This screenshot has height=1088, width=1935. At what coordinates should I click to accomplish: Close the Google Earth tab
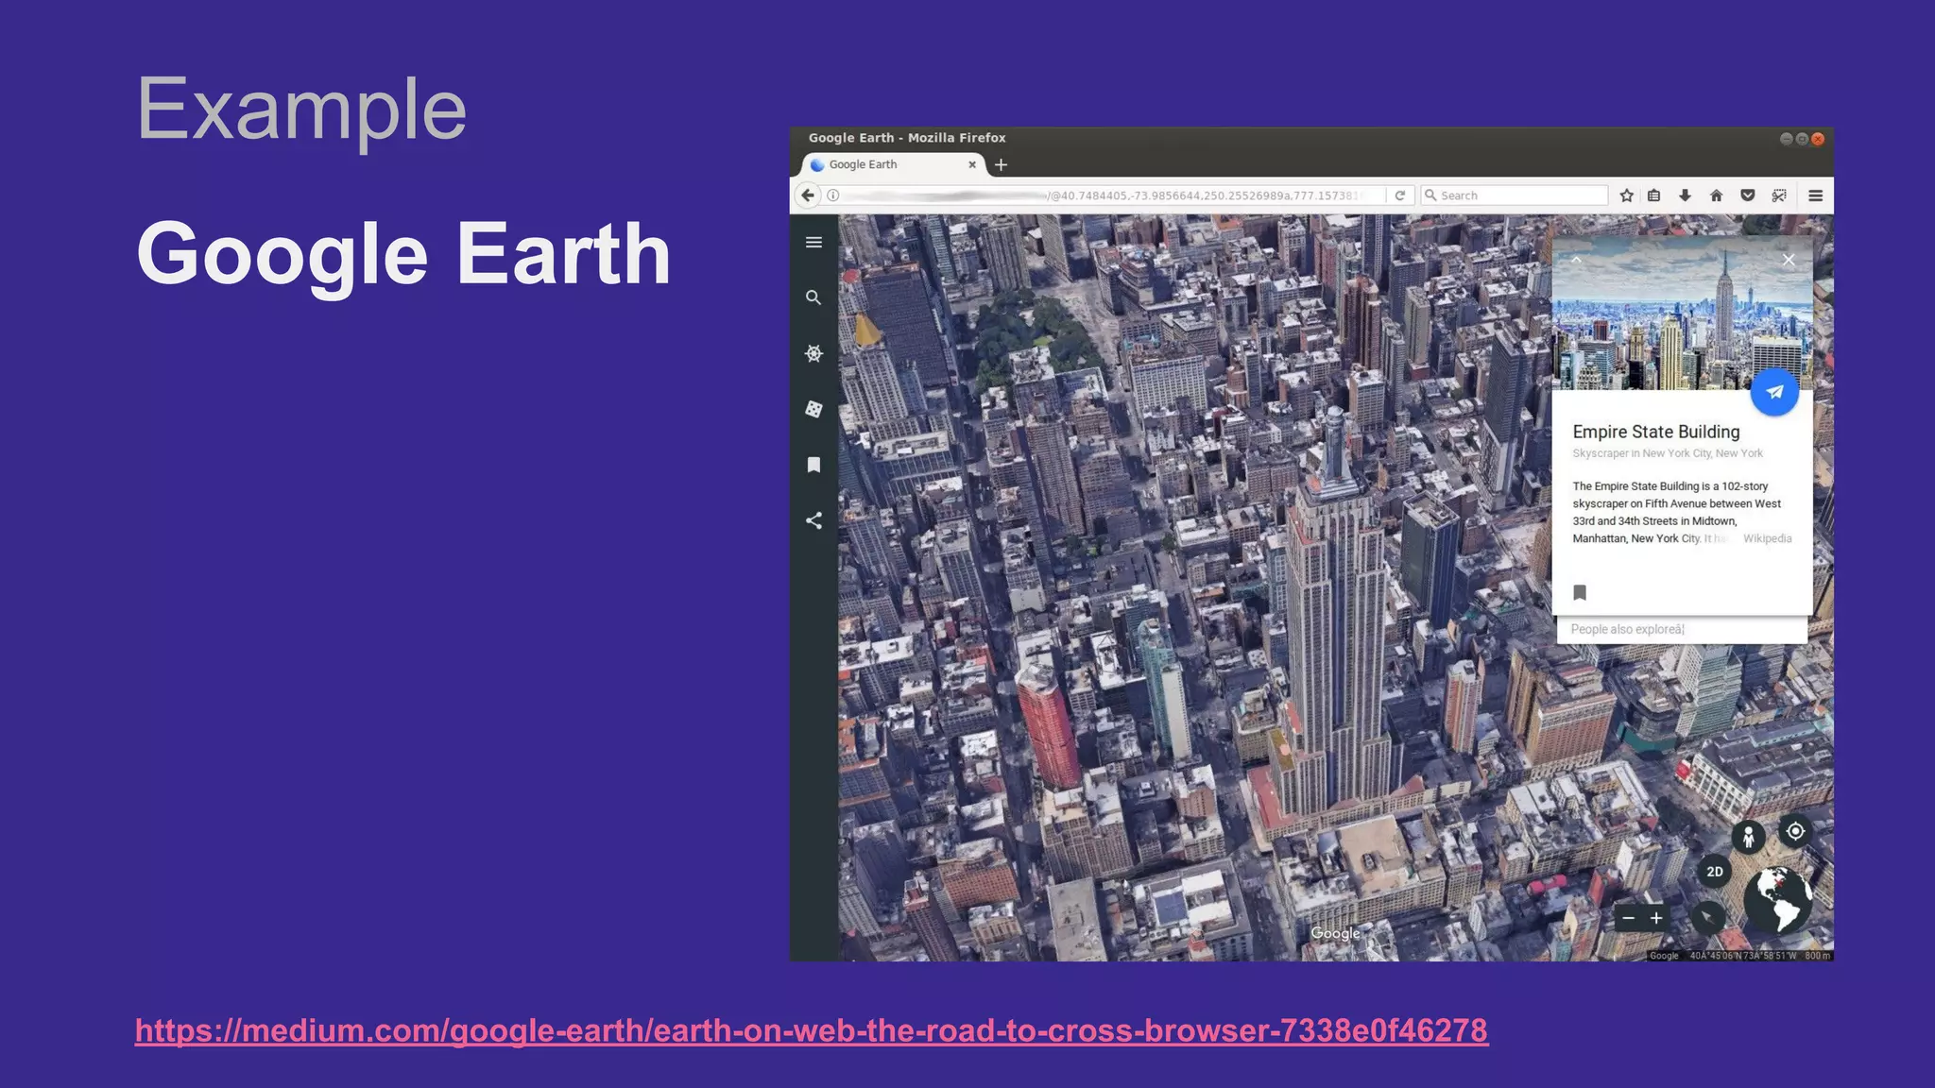coord(971,164)
